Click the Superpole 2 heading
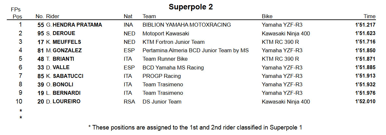The height and width of the screenshot is (135, 386). click(191, 7)
